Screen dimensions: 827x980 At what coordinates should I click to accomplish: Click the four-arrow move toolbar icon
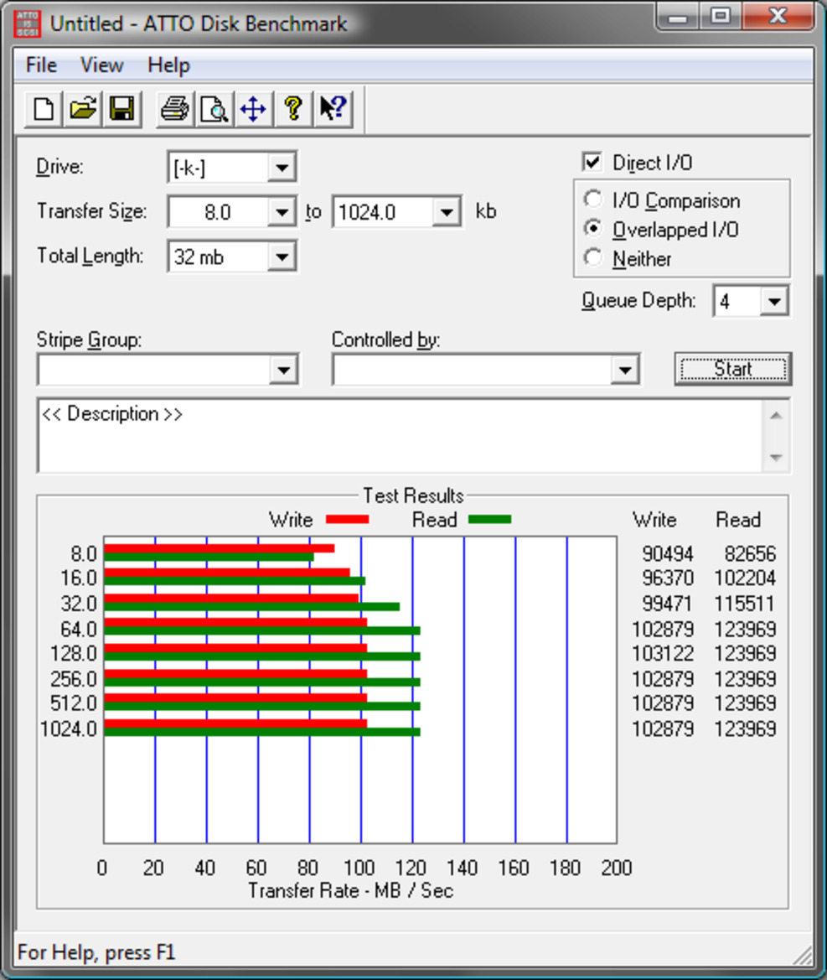pos(254,109)
